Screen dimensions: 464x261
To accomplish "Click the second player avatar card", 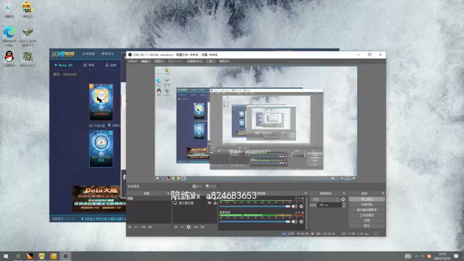I will tap(101, 149).
